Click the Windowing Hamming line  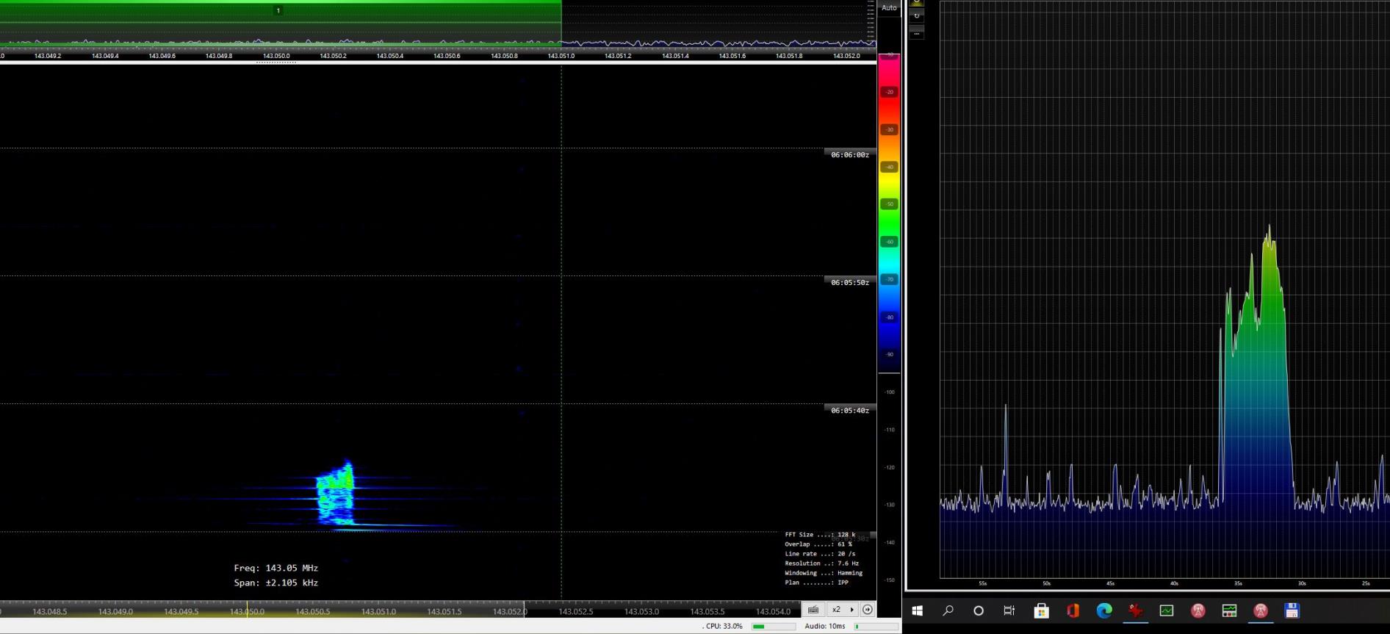pyautogui.click(x=824, y=573)
